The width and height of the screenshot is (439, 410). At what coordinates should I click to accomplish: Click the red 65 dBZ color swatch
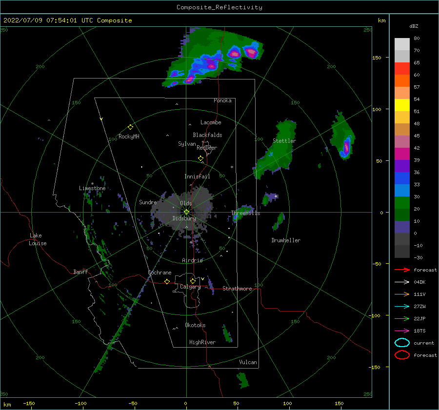(x=402, y=68)
